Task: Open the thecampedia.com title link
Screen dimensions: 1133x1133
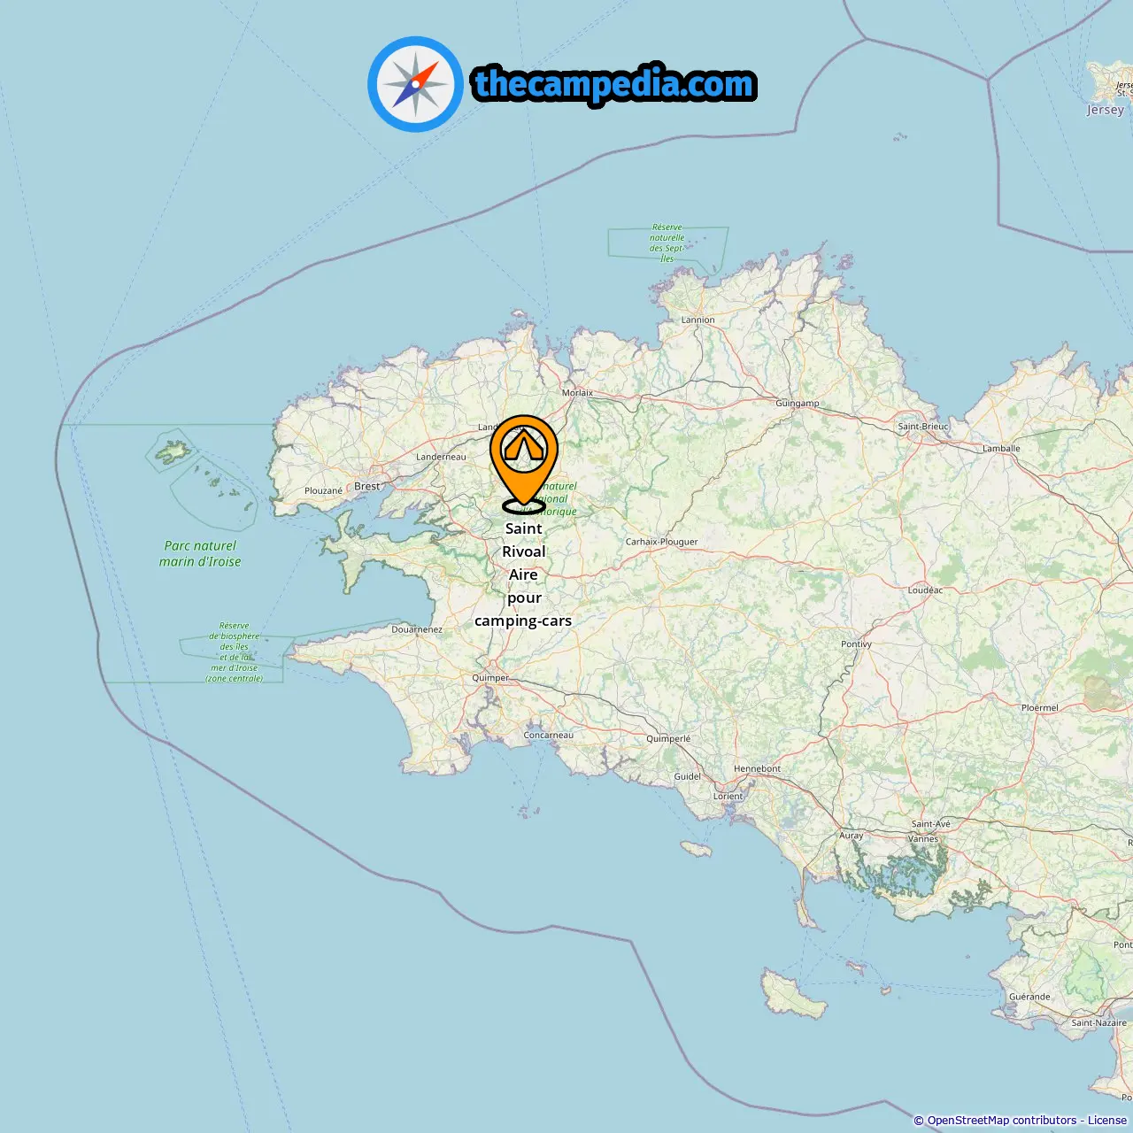Action: coord(614,84)
